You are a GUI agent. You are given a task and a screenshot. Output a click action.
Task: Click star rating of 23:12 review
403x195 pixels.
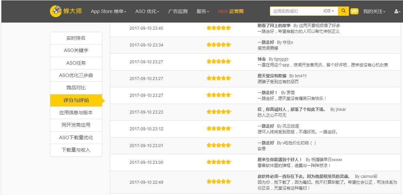(219, 129)
